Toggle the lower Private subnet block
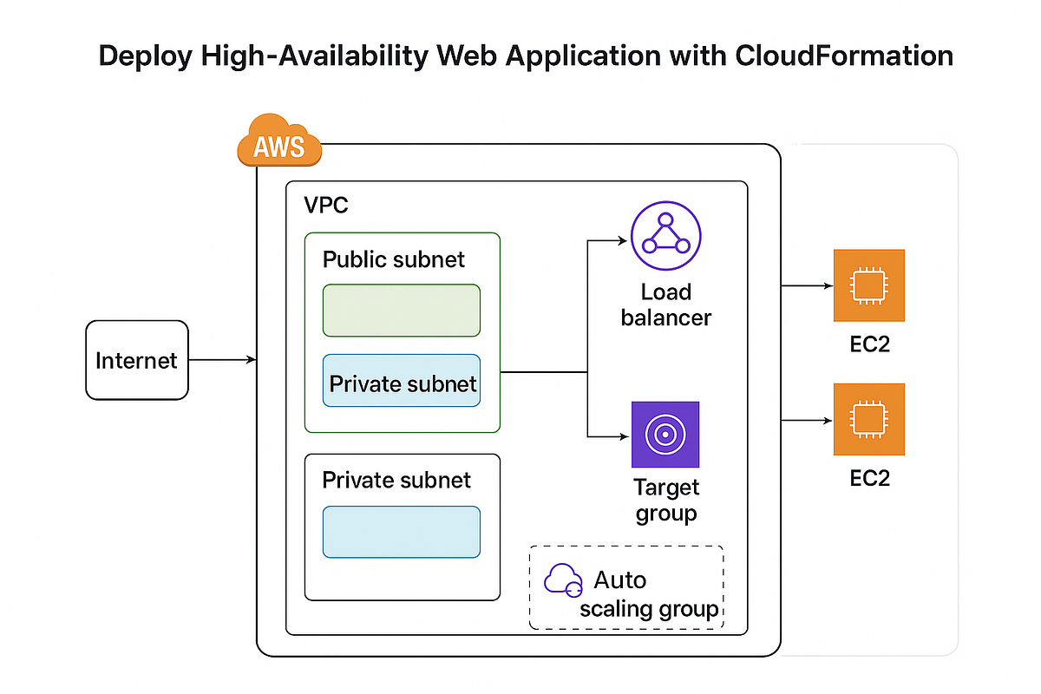The image size is (1041, 694). [402, 531]
